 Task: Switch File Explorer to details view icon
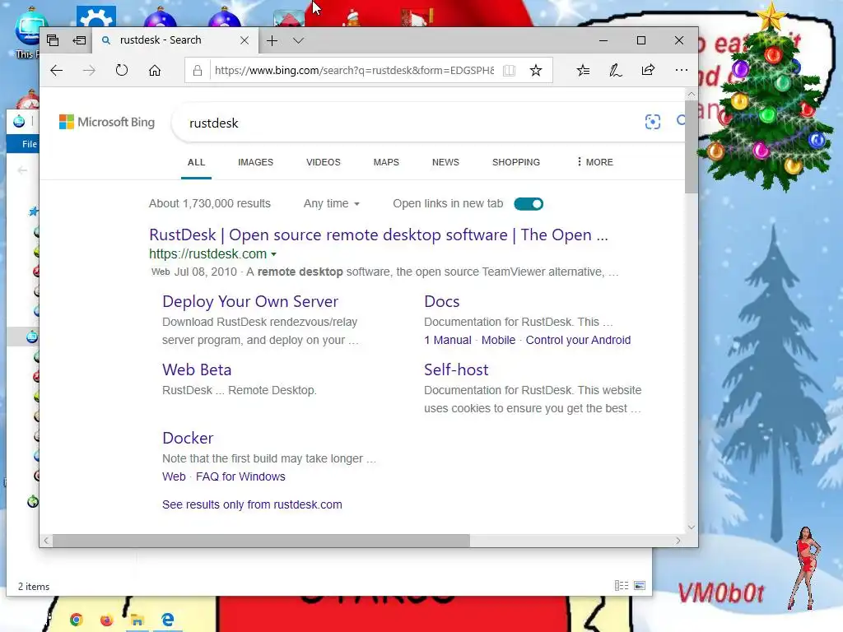(x=622, y=586)
